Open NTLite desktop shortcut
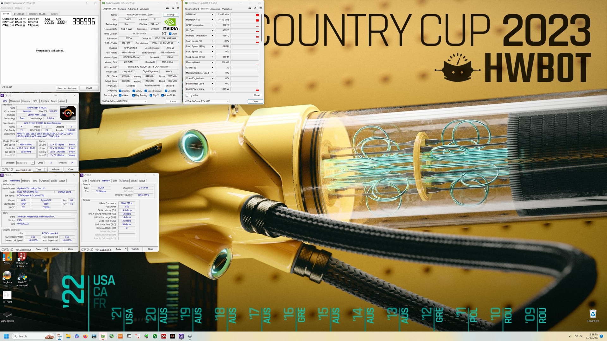This screenshot has width=607, height=341. pos(7,258)
